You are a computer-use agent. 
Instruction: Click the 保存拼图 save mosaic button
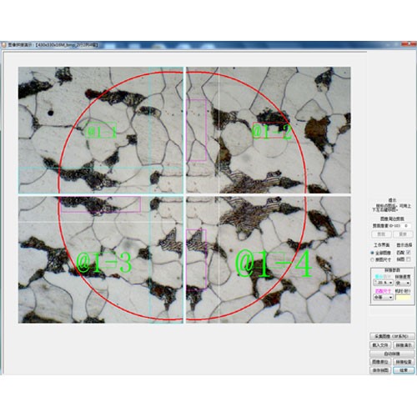[380, 370]
